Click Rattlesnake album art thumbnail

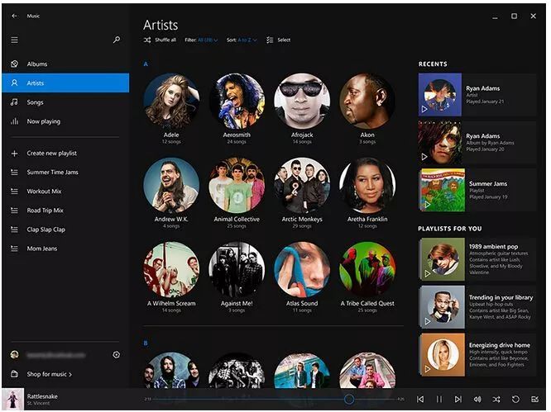click(13, 400)
